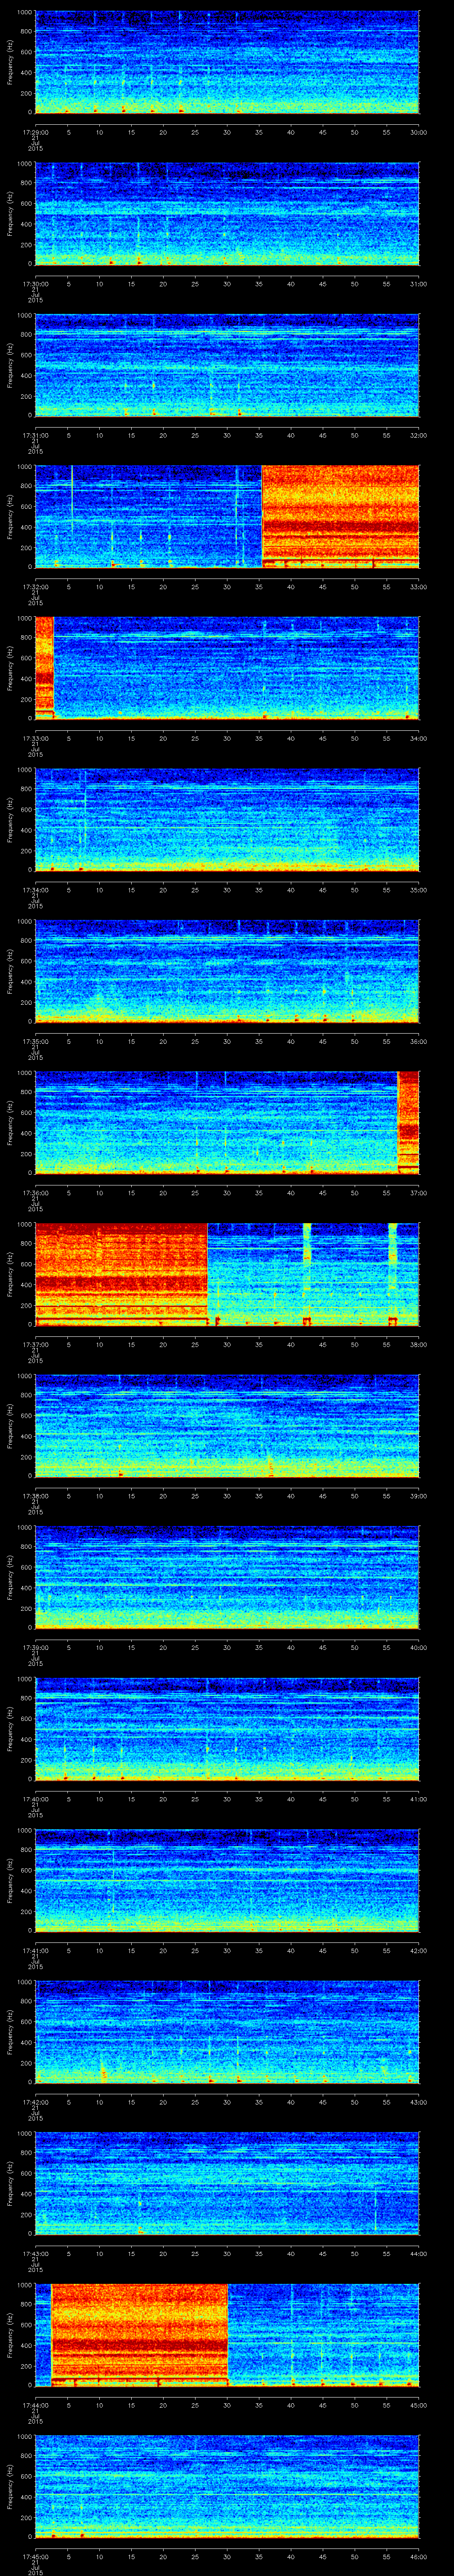Screen dimensions: 454x2576
Task: Select the "44:00" end label of the 17:43:00 axis
Action: 418,2253
